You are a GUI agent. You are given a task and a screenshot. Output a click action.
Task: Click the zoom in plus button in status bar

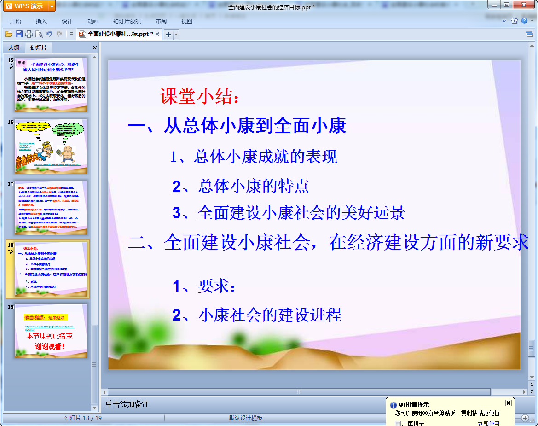[525, 418]
